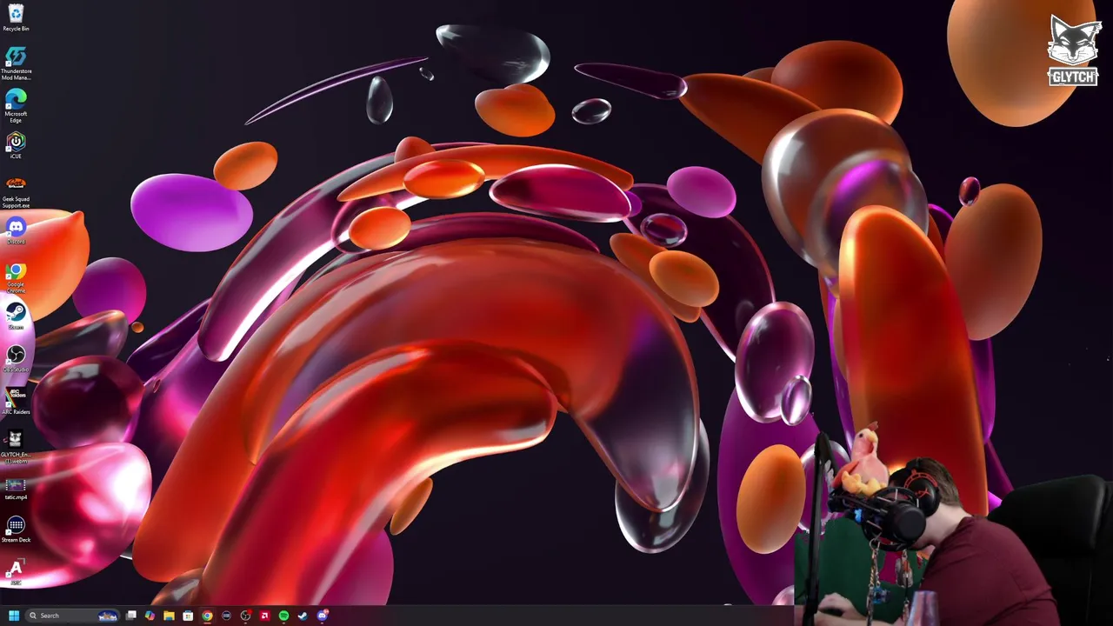Select the Google Chrome desktop shortcut
1113x626 pixels.
16,276
